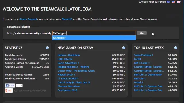Click the Go button

tap(142, 33)
